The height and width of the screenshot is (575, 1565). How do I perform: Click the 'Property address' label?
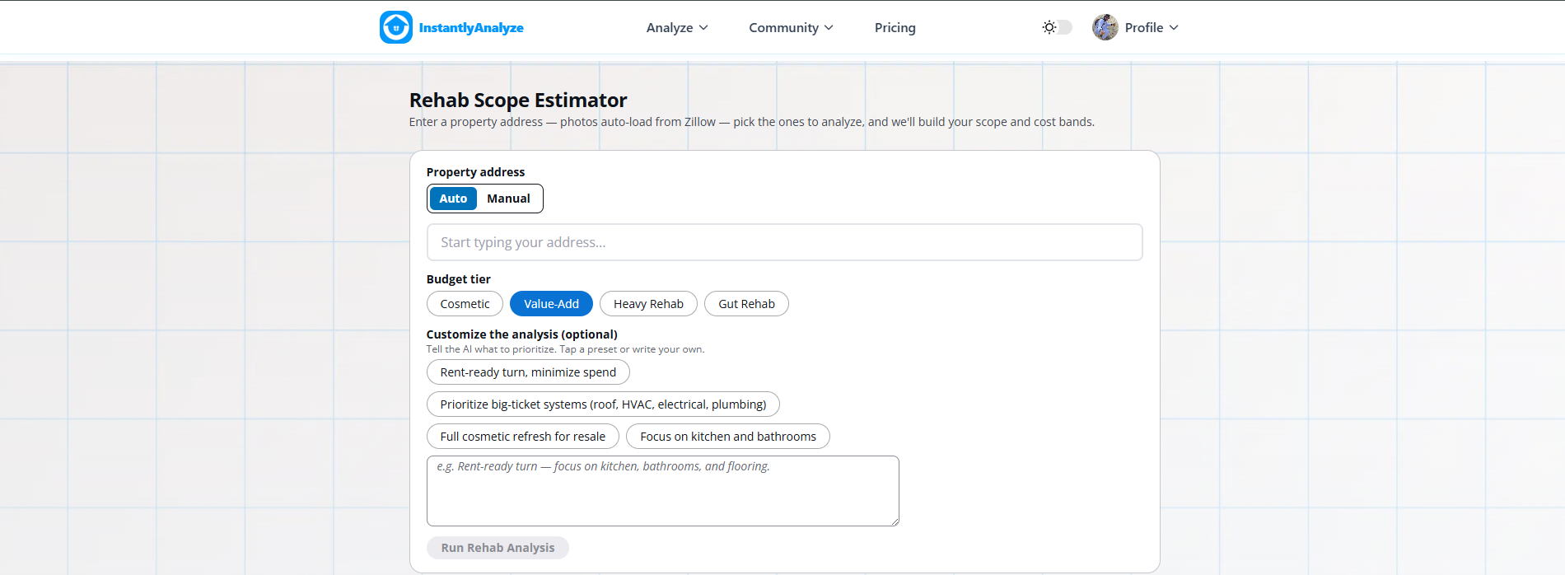475,172
